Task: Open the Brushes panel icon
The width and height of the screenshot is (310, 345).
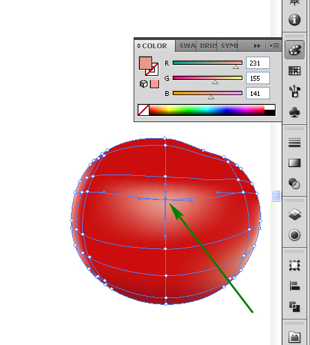Action: [x=294, y=91]
